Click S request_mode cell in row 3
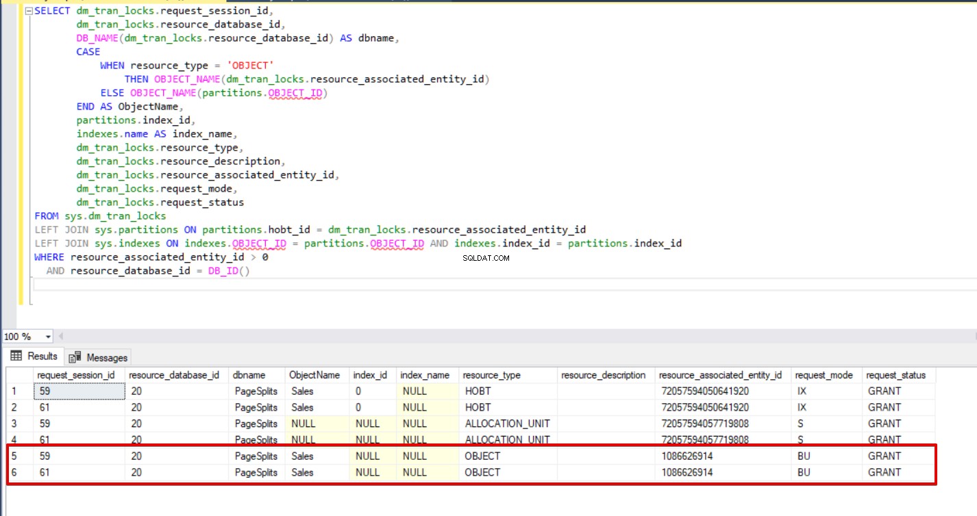 point(827,424)
